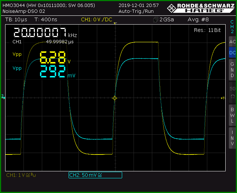Viewport: 237px width, 193px height.
Task: Click the NoiseAmp-DSO 02 device name
Action: point(24,11)
